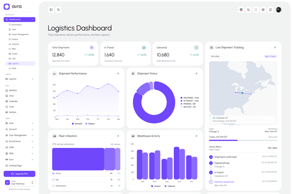Open the Landing Page link
Image resolution: width=292 pixels, height=194 pixels.
pyautogui.click(x=19, y=165)
